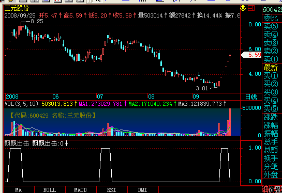Select the MACD indicator tab
This screenshot has width=282, height=193.
click(81, 190)
